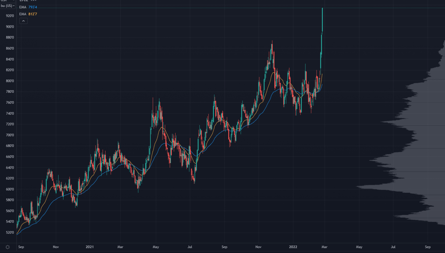The image size is (445, 253).
Task: Click the 580'0 price axis label
Action: coord(10,200)
